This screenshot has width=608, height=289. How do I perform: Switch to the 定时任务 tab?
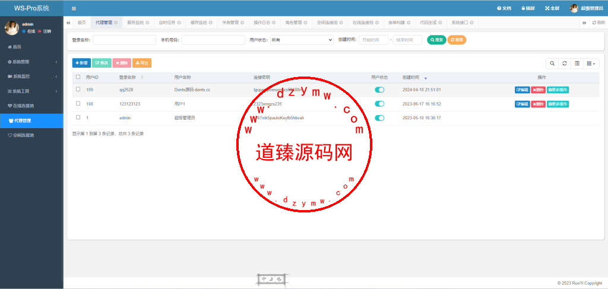tap(167, 23)
